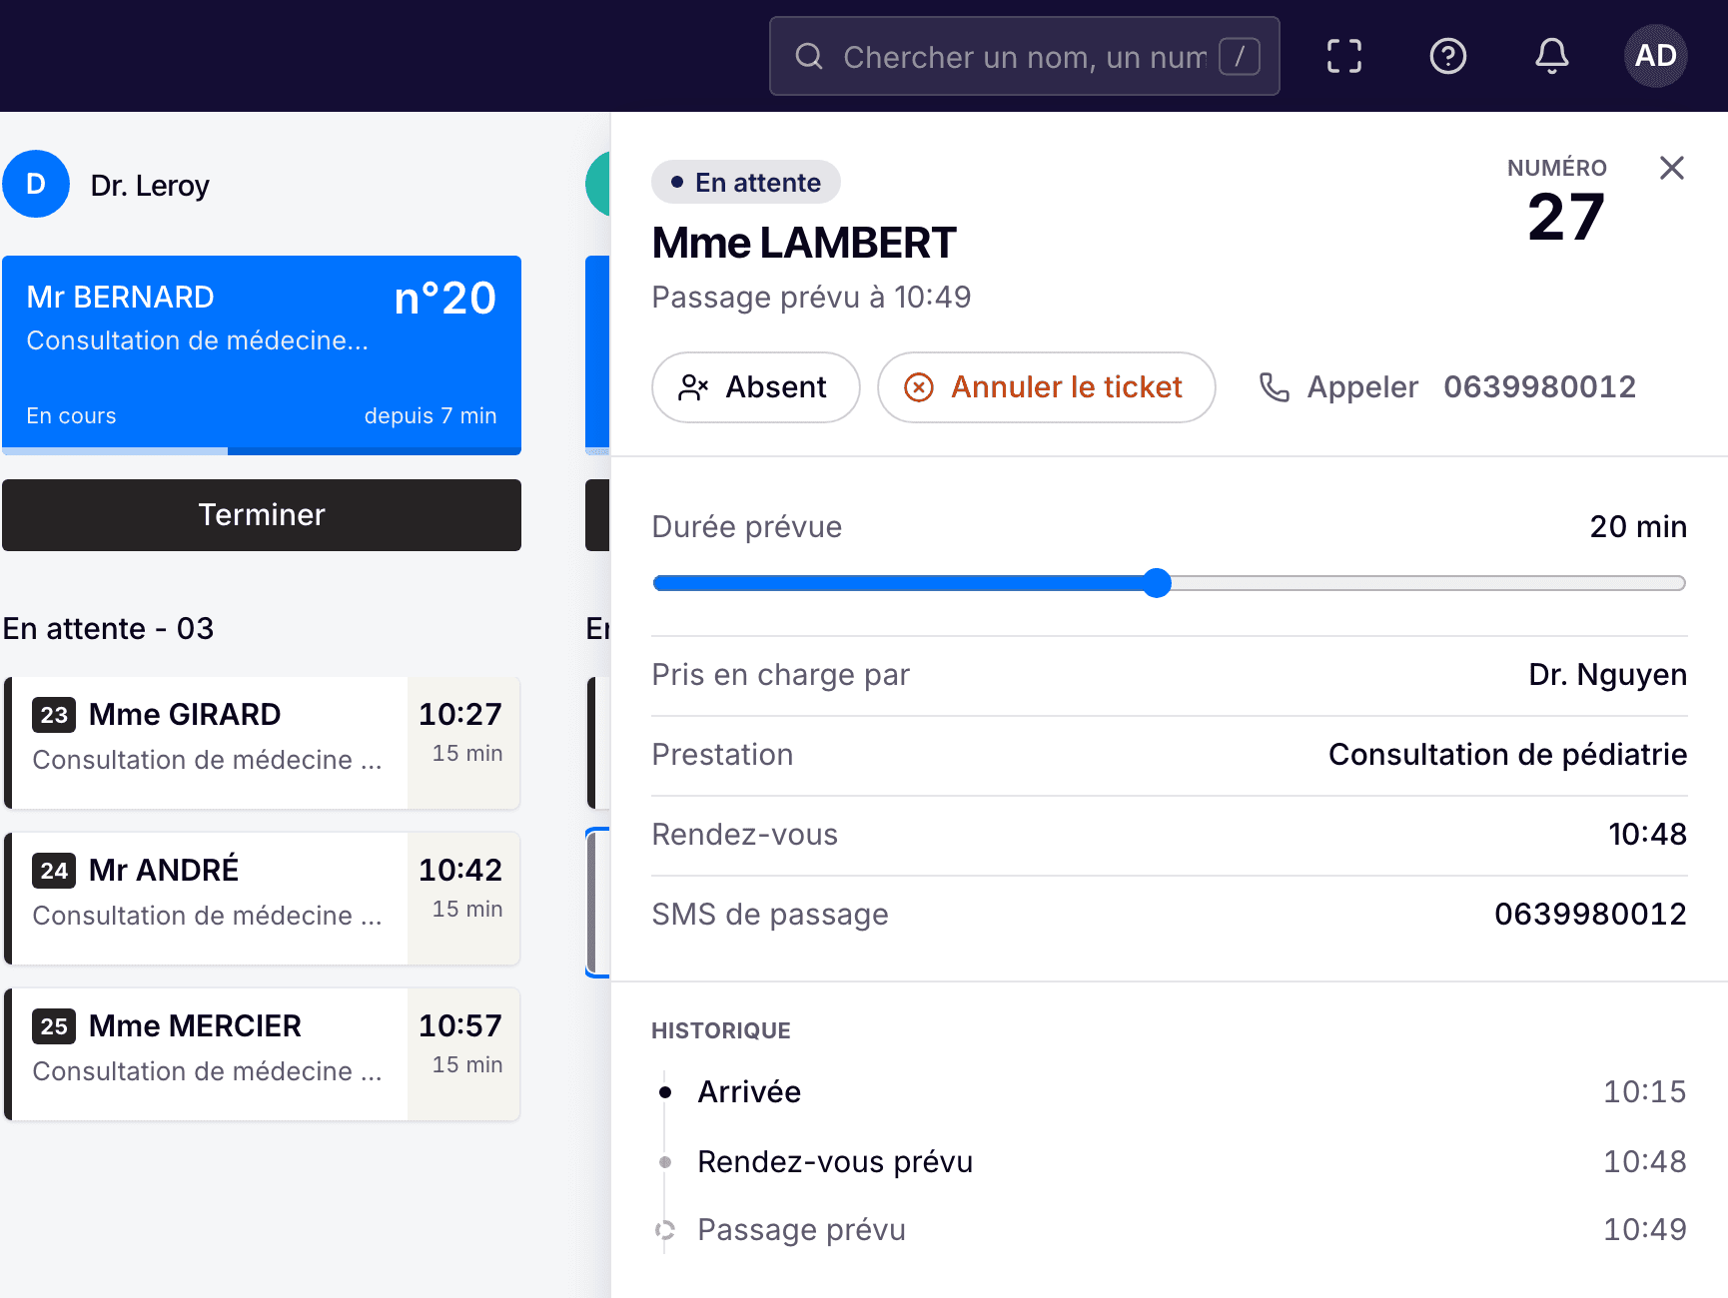
Task: Cancel the ticket with Annuler le ticket
Action: click(1047, 387)
